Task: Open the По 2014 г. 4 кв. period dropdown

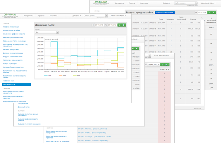Action: [x=154, y=65]
